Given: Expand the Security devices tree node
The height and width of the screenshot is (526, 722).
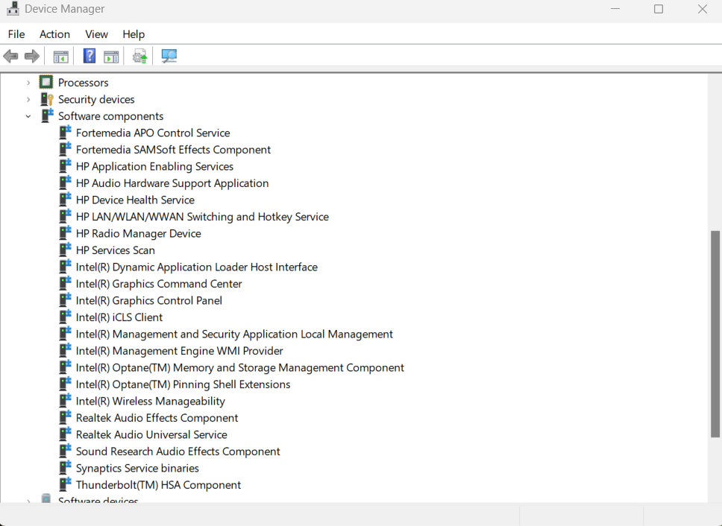Looking at the screenshot, I should [28, 99].
